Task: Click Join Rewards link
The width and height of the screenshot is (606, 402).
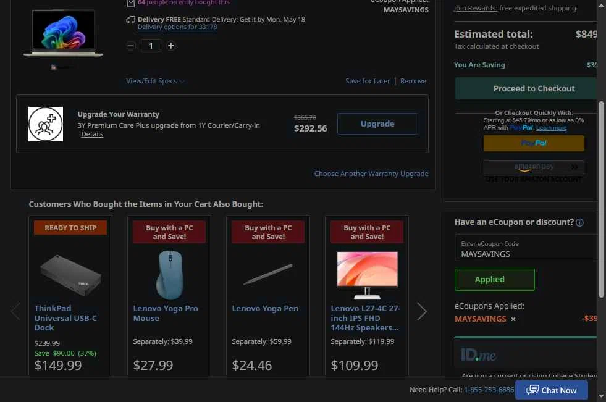Action: tap(476, 8)
